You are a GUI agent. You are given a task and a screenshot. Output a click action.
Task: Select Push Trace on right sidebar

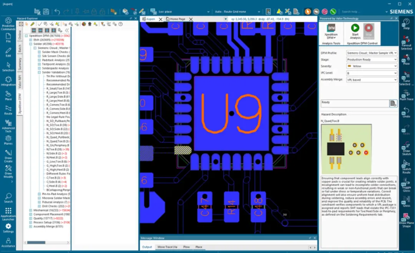click(407, 96)
